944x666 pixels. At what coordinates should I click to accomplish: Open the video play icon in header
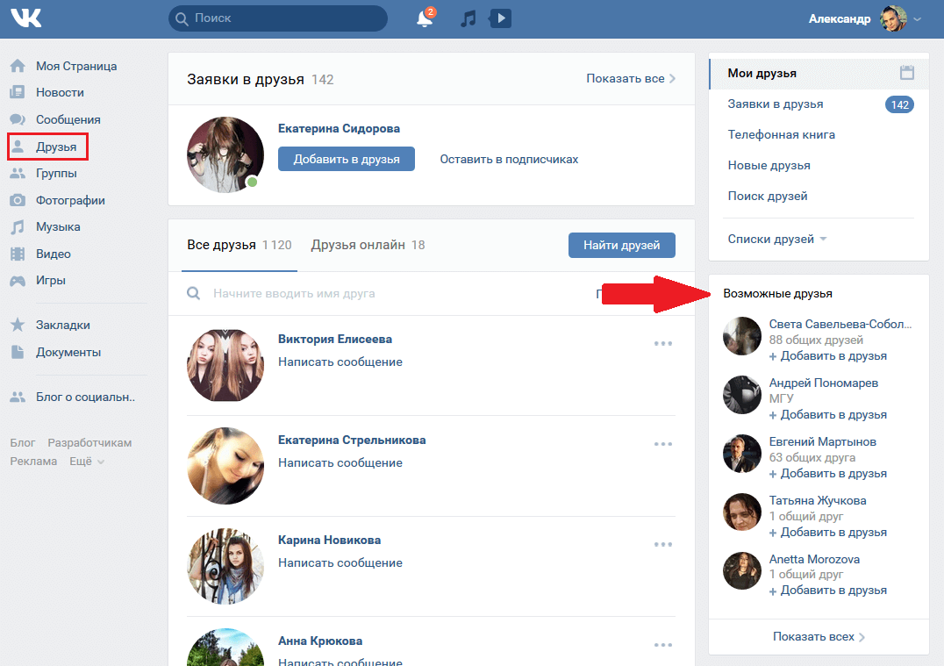pyautogui.click(x=500, y=18)
